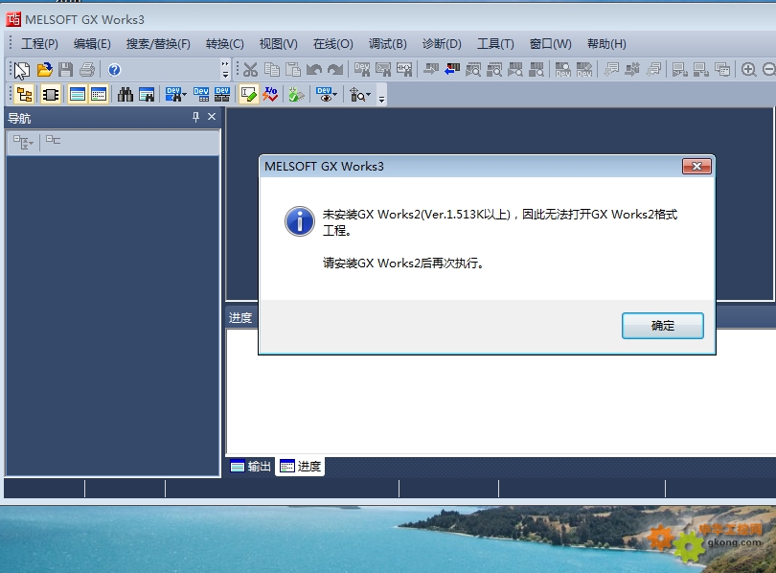Open the 调试(B) menu
Screen dimensions: 776x573
pos(387,44)
